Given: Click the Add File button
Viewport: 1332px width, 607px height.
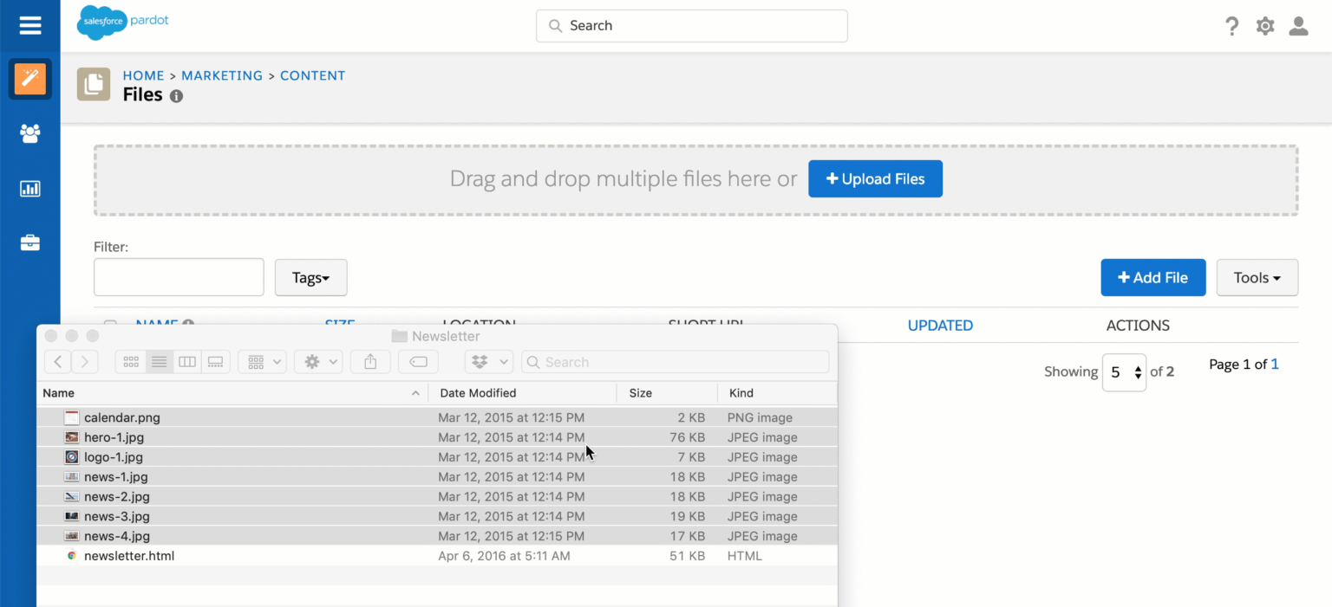Looking at the screenshot, I should point(1153,277).
